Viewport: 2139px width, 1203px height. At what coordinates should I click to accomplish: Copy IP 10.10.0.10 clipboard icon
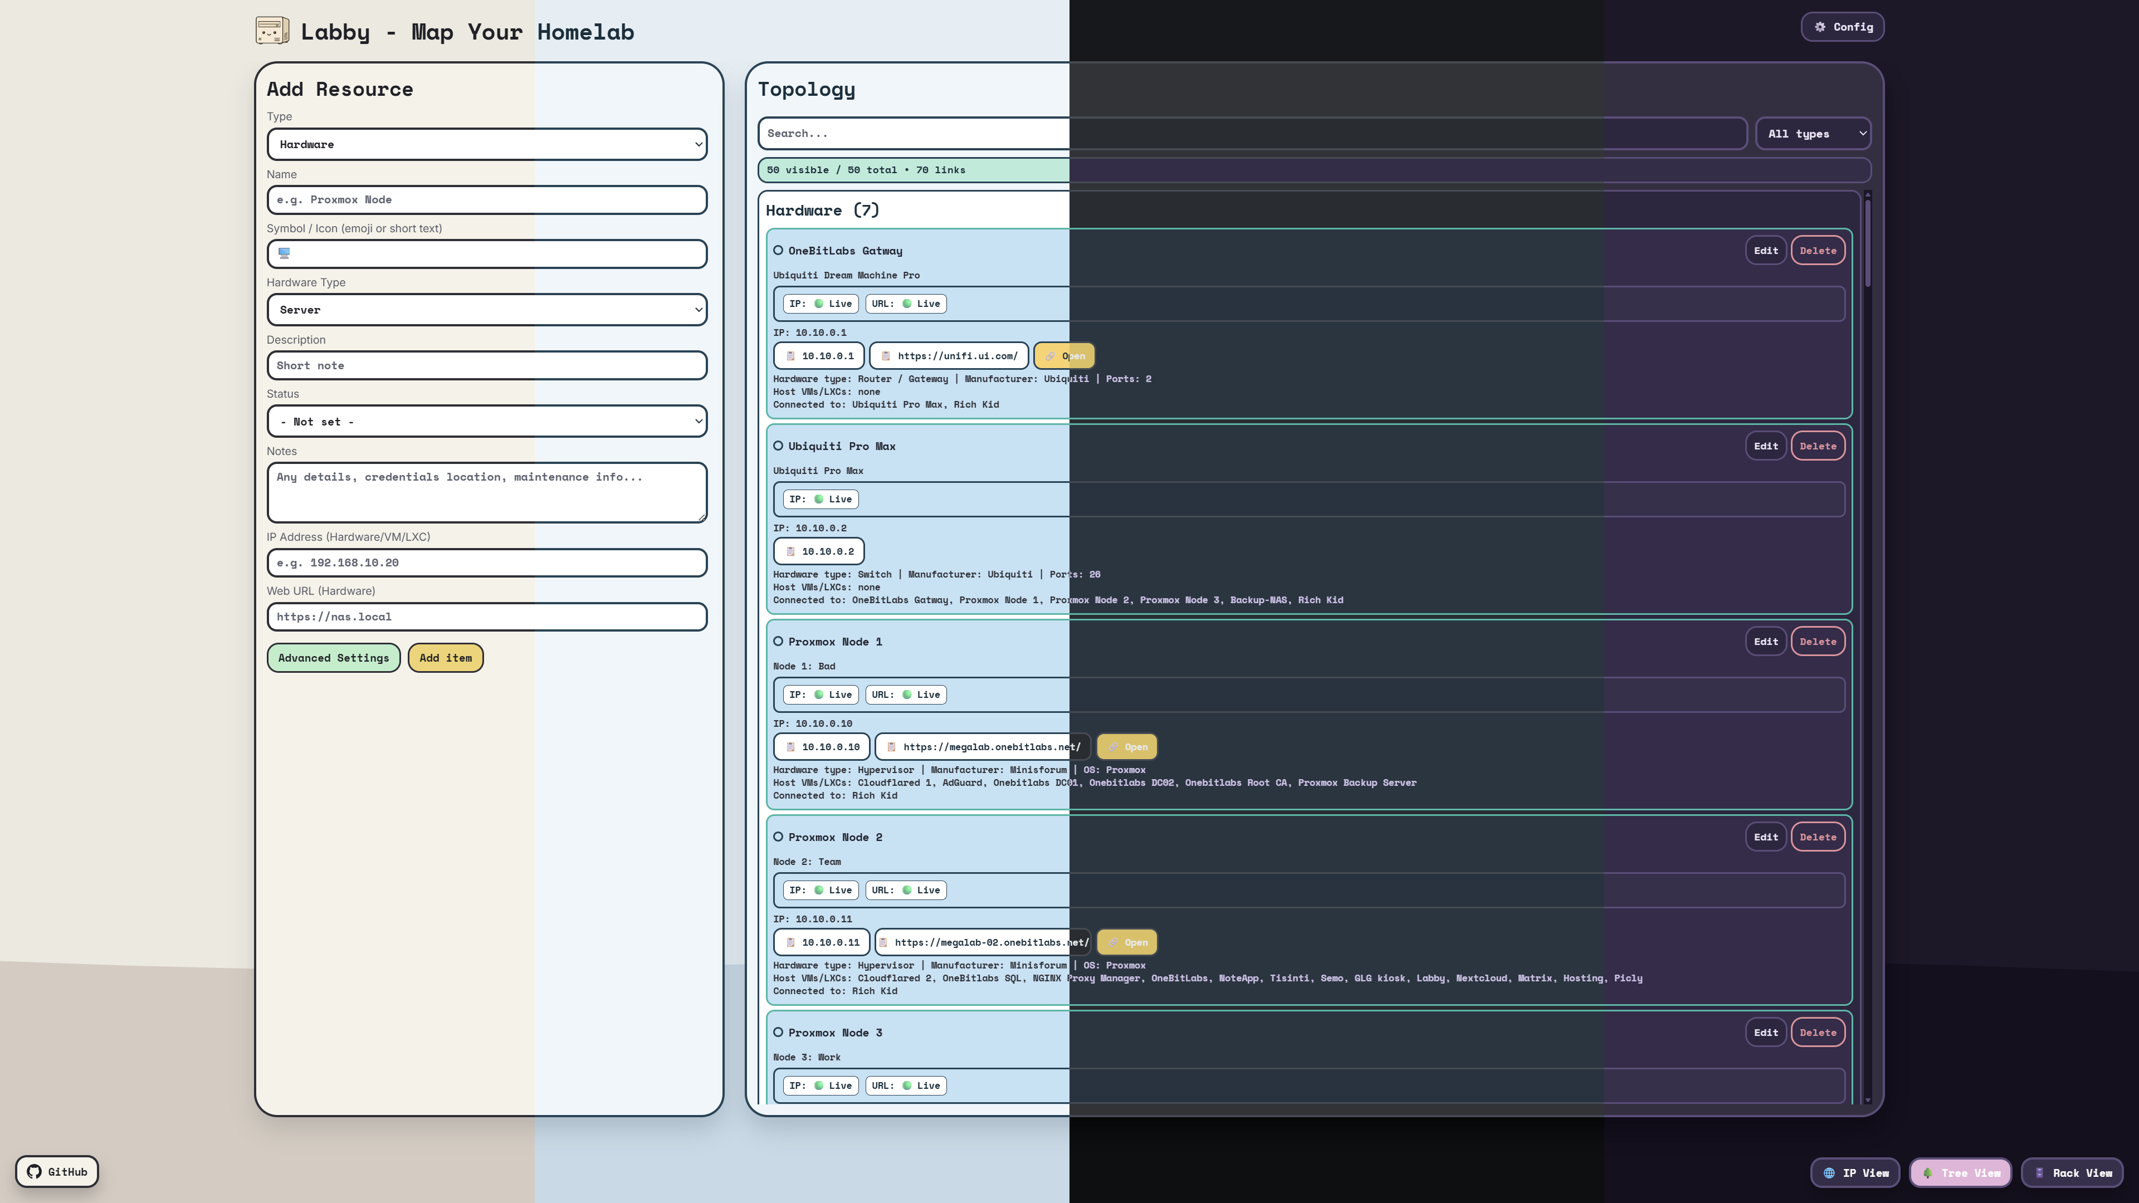[790, 747]
